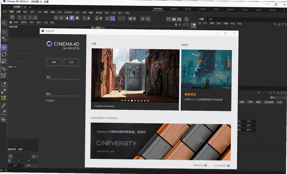Click viewport orbit rotate icon
The width and height of the screenshot is (287, 174).
coord(183,24)
